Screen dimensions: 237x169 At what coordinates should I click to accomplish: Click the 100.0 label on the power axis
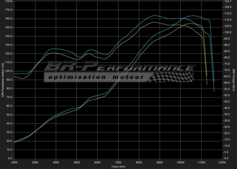click(8, 71)
